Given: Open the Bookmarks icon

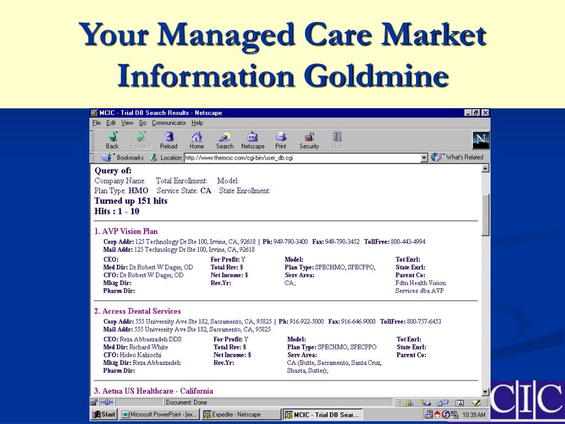Looking at the screenshot, I should point(107,157).
